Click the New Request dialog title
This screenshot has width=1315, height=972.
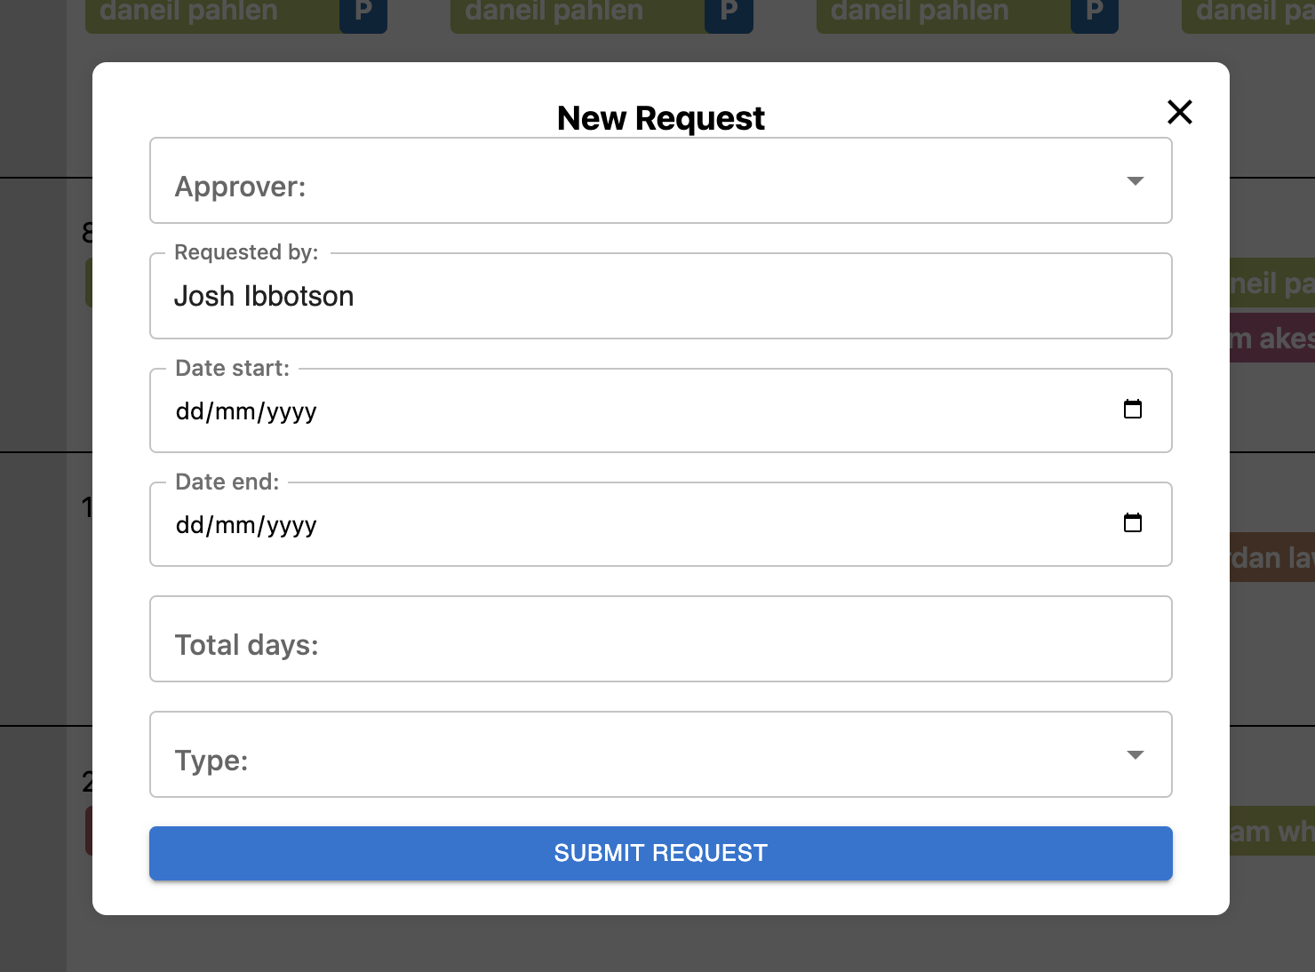click(x=660, y=116)
